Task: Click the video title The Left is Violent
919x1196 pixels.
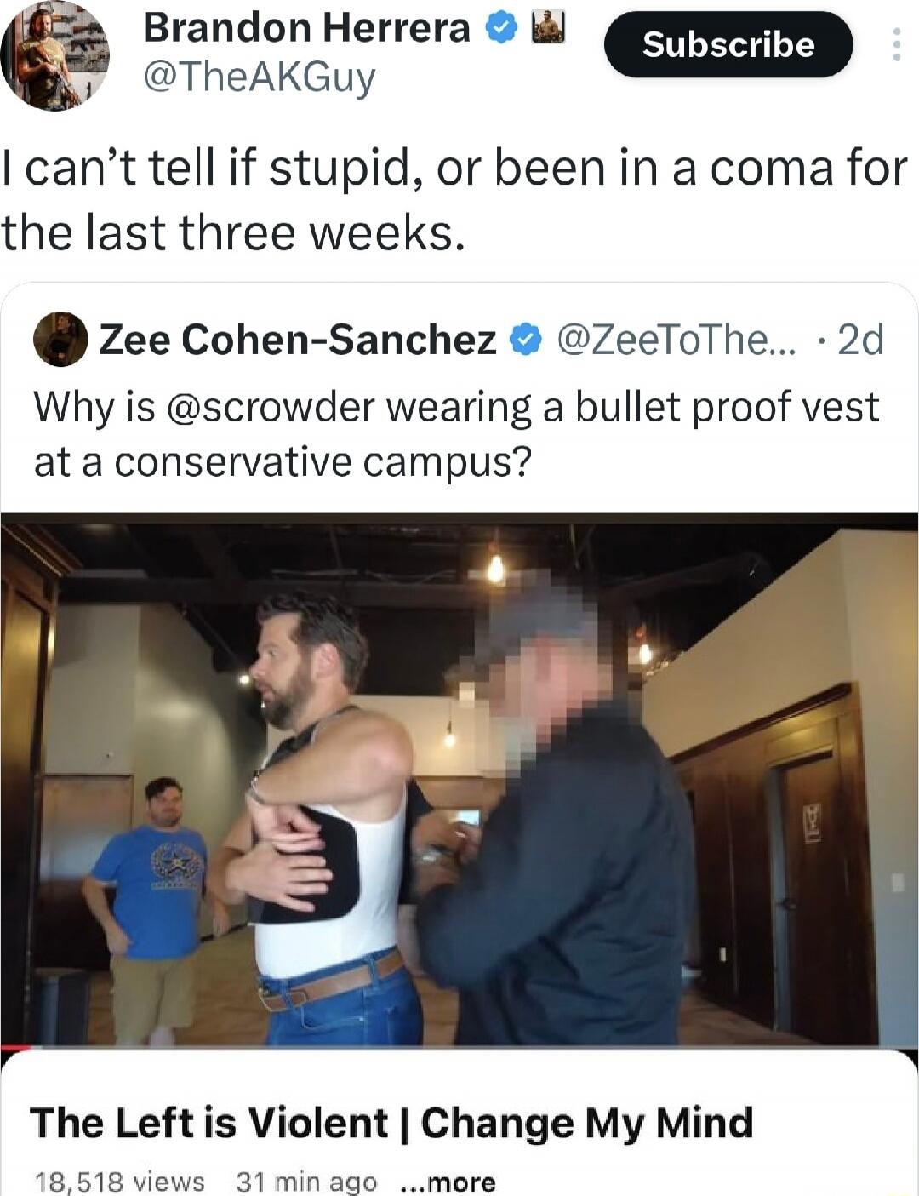Action: click(x=391, y=1123)
